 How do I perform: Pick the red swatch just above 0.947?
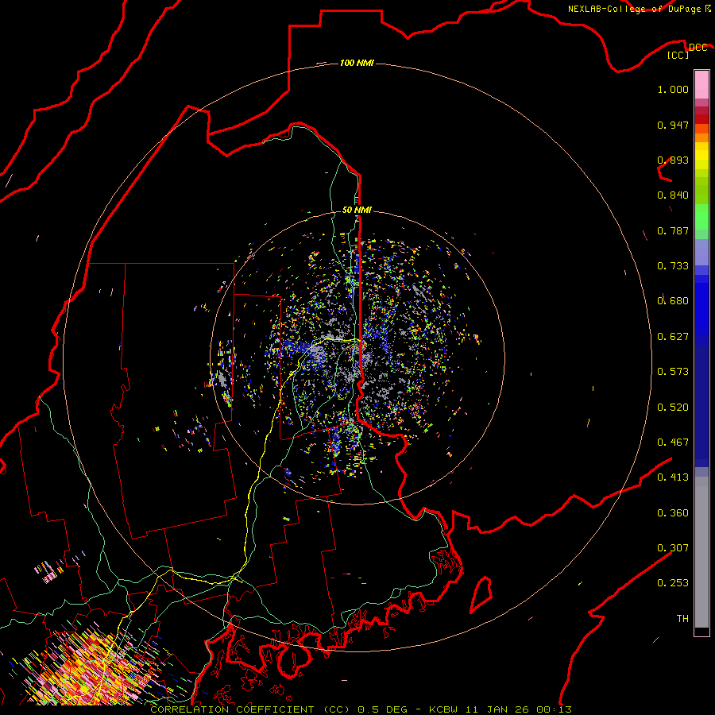701,119
